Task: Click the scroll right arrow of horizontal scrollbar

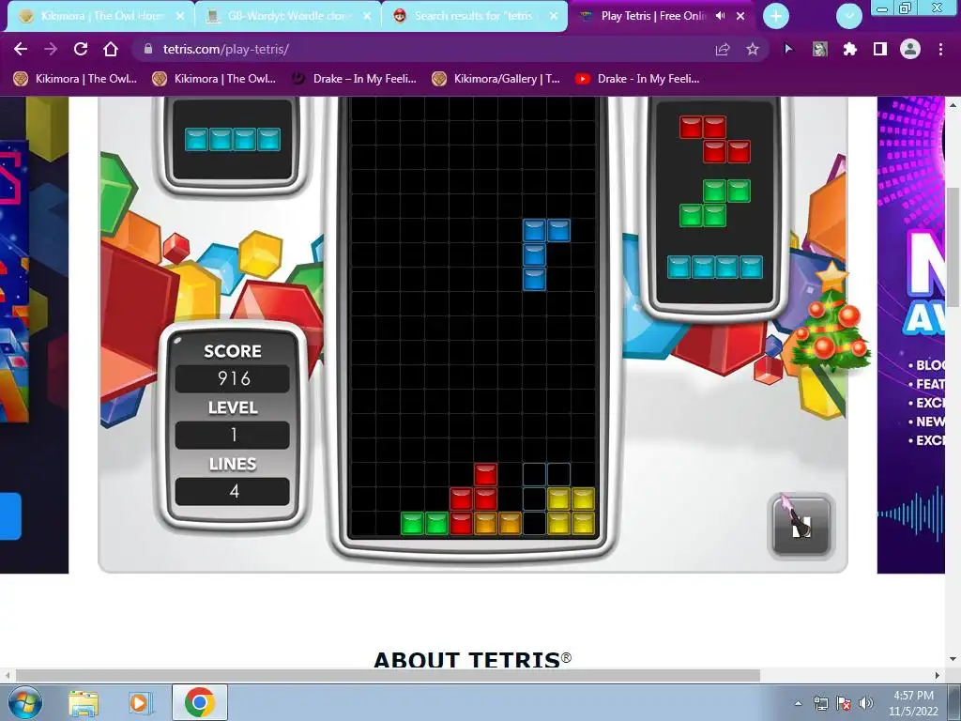Action: coord(938,675)
